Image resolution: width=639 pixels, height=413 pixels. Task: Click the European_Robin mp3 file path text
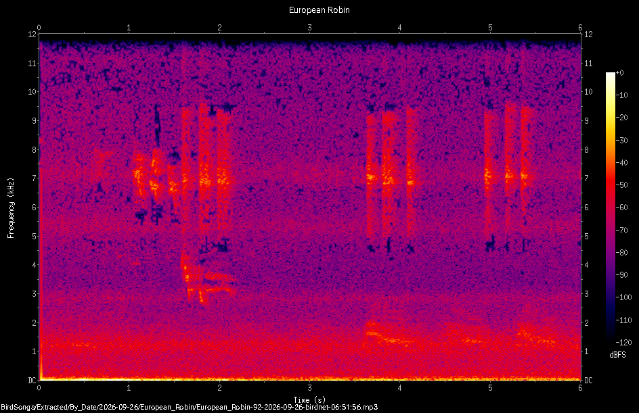tap(189, 407)
